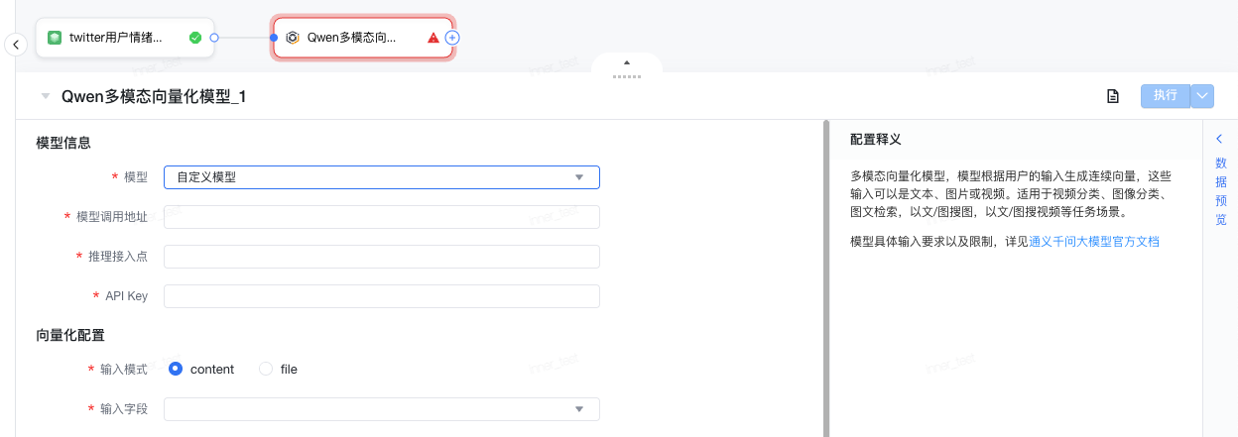Image resolution: width=1238 pixels, height=437 pixels.
Task: Click the green dataset icon on twitter node
Action: (55, 38)
